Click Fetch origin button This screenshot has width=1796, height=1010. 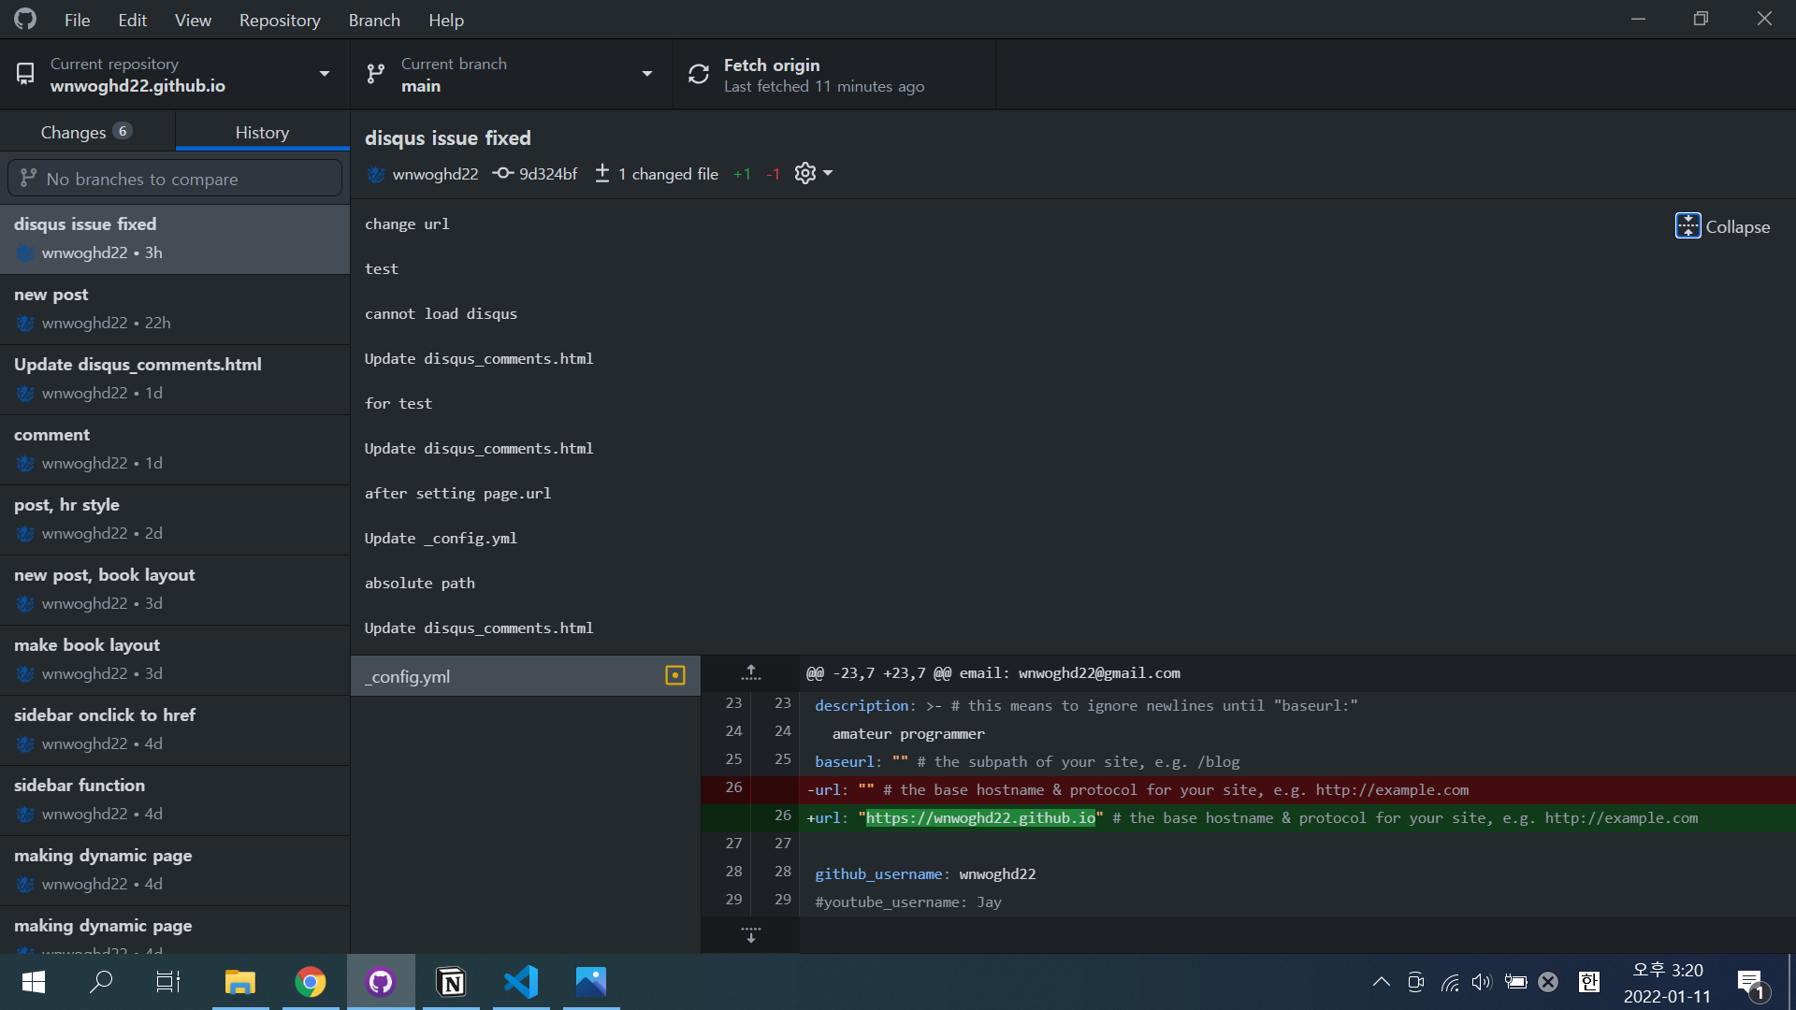click(x=834, y=74)
